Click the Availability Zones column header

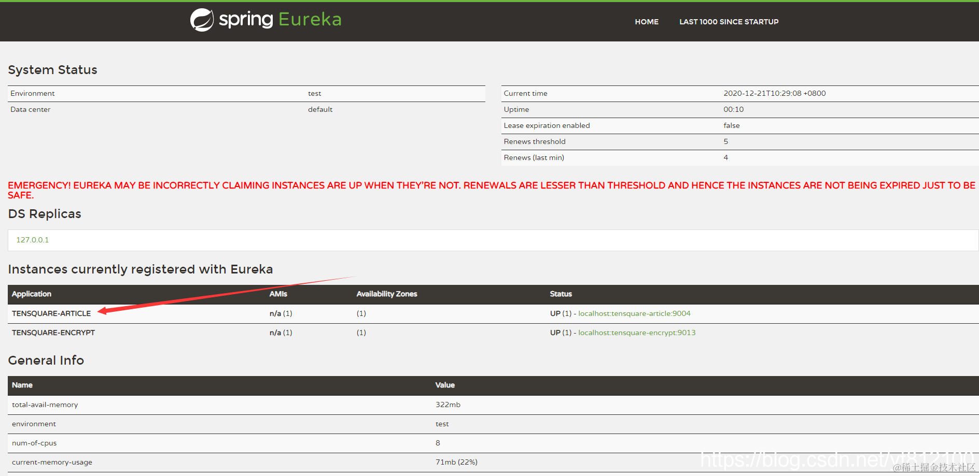(x=387, y=294)
